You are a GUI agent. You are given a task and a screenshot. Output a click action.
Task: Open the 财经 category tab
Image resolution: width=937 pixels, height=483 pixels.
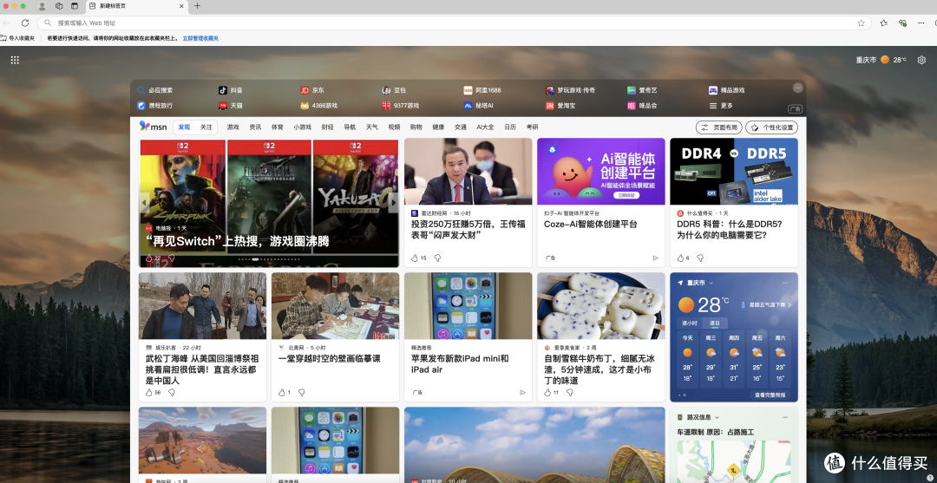327,127
